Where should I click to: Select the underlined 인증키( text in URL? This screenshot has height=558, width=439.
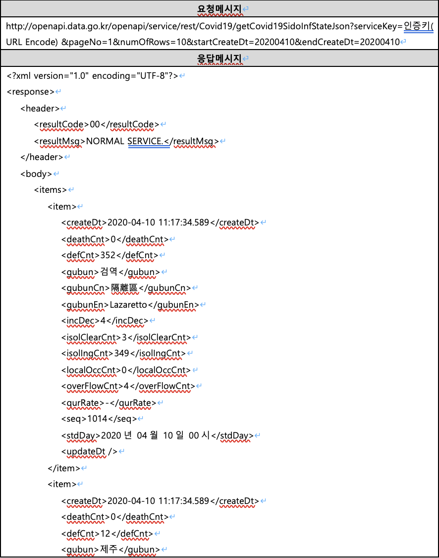pos(418,26)
